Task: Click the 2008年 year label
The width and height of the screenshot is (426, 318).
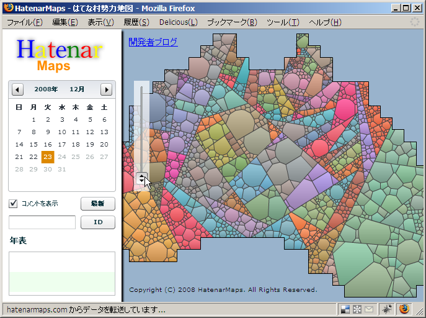Action: click(x=46, y=89)
